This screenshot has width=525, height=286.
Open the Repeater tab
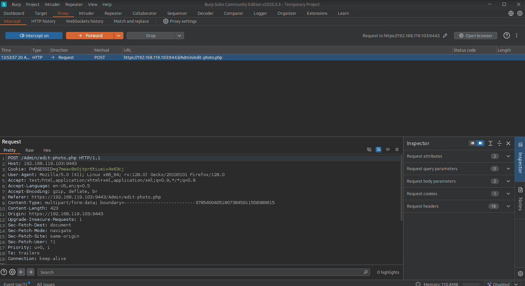coord(113,13)
